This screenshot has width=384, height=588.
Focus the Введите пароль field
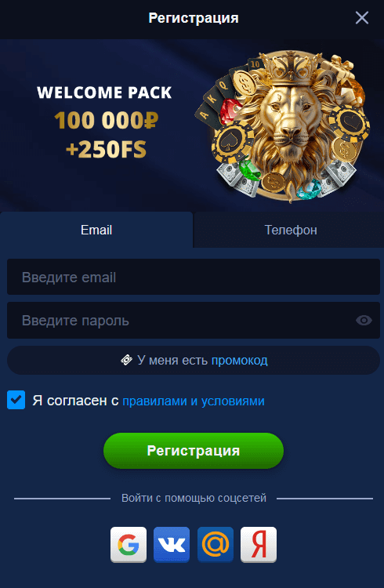[x=194, y=320]
